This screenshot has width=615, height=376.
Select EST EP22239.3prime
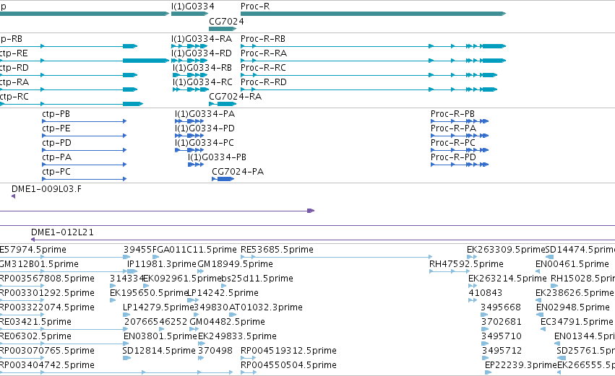point(520,366)
